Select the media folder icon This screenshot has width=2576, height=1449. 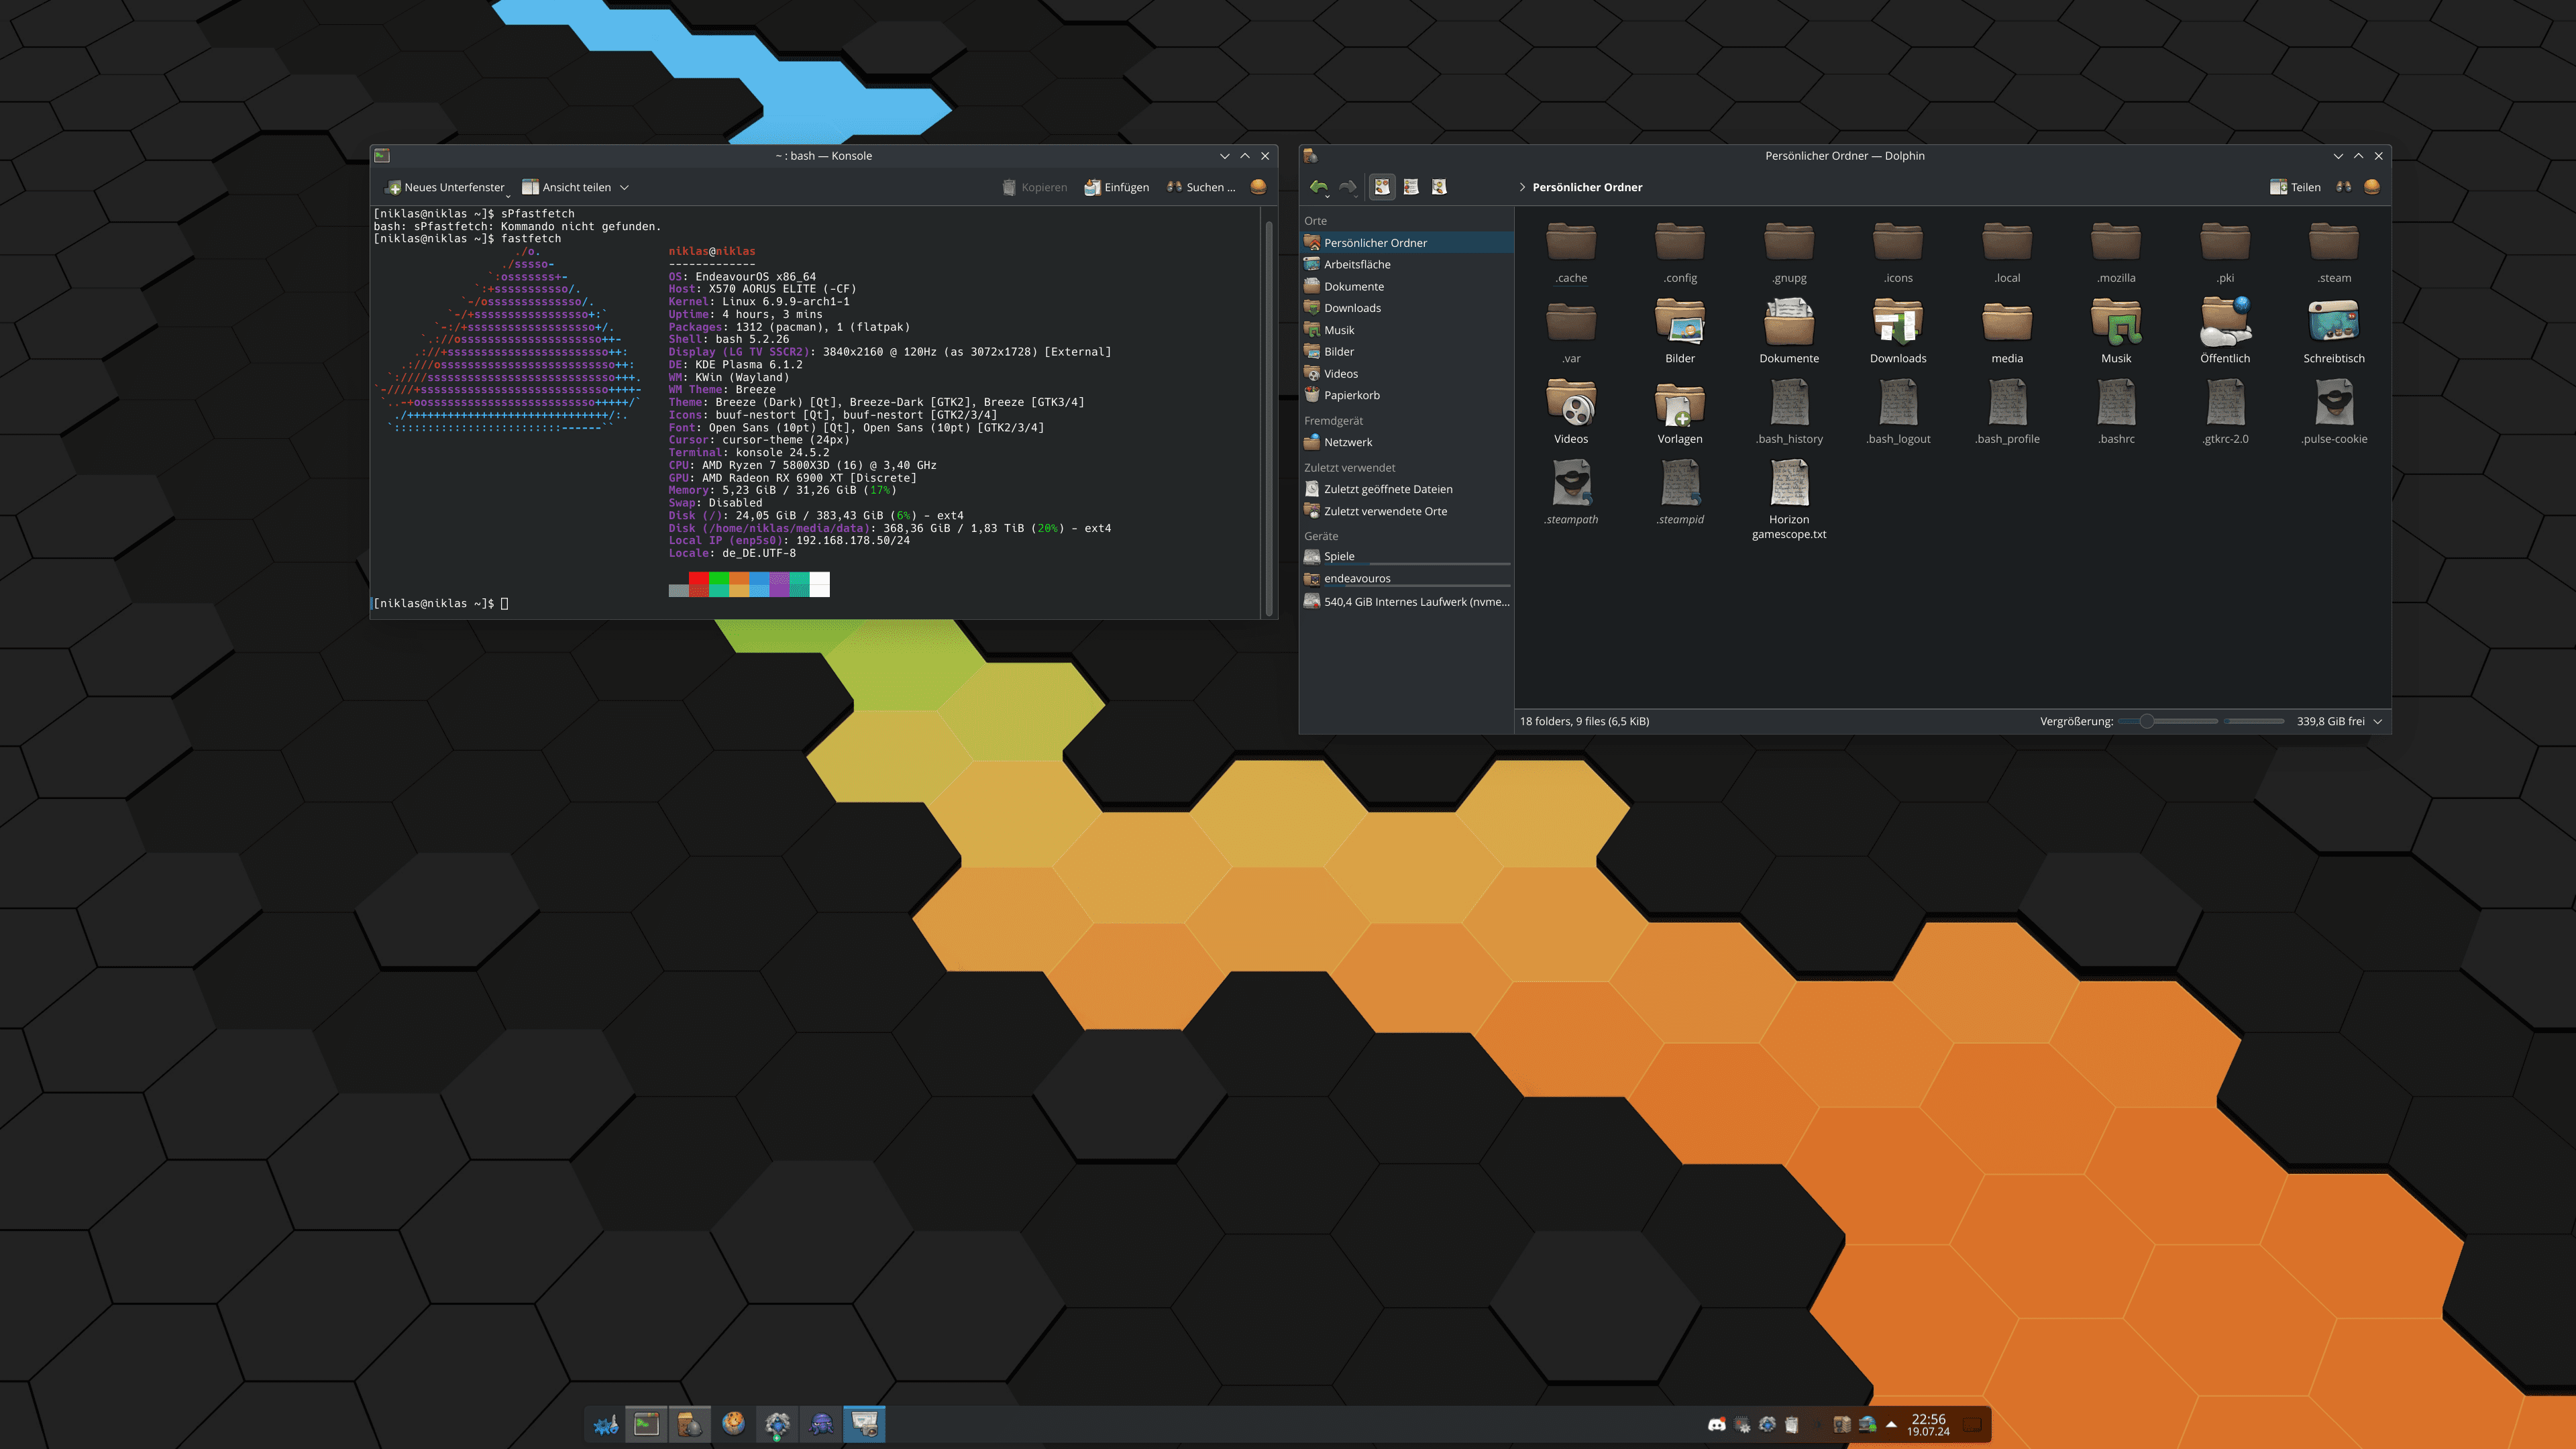[x=2007, y=323]
